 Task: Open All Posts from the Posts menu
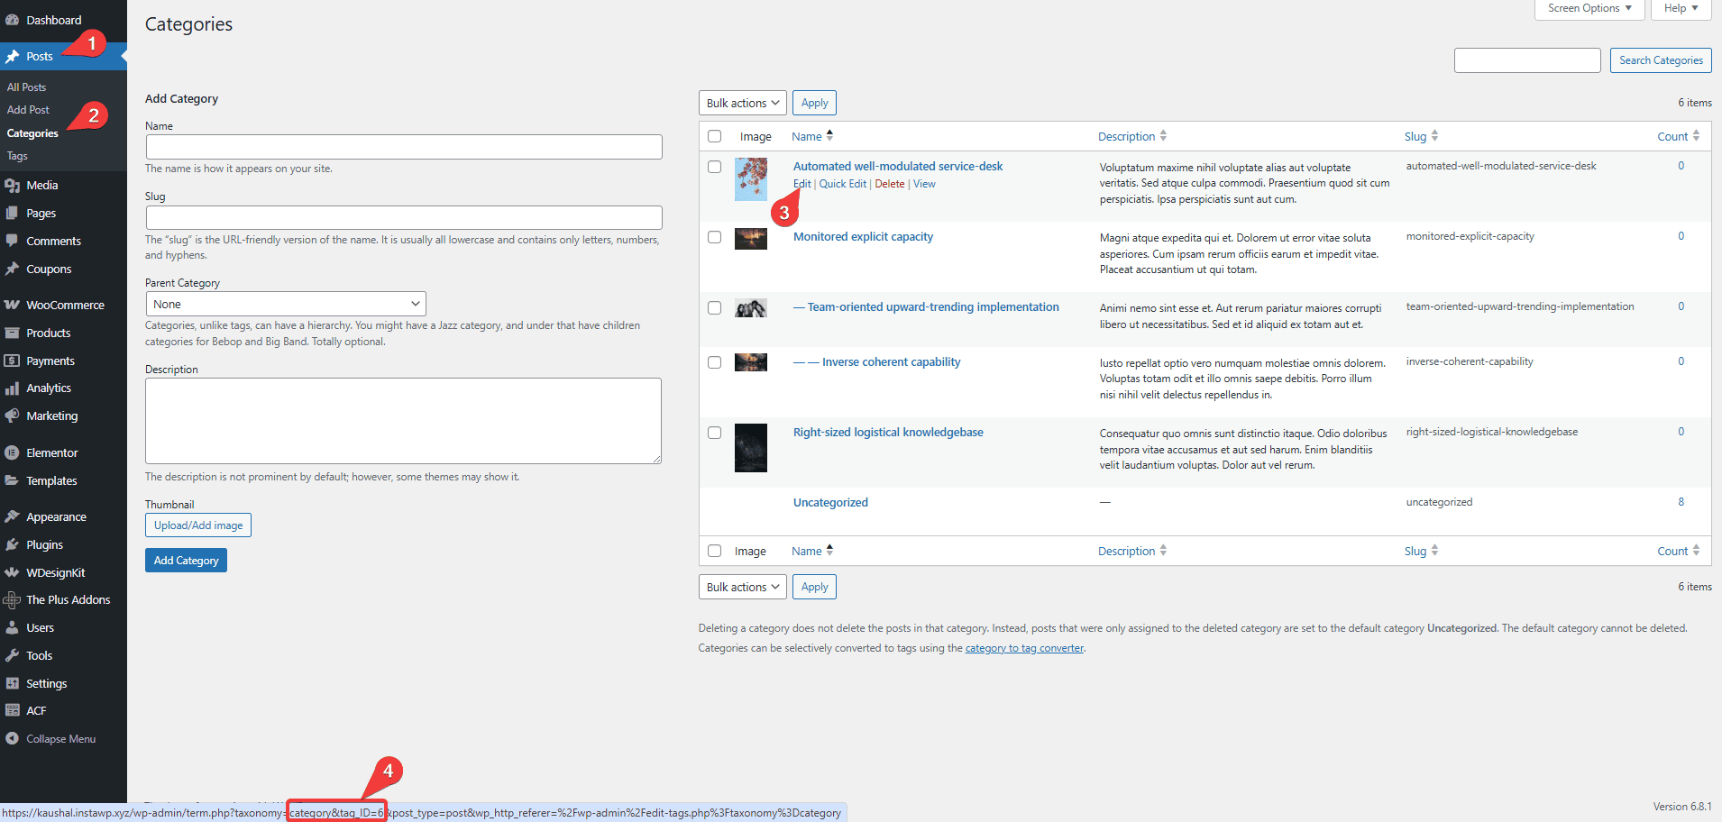26,87
